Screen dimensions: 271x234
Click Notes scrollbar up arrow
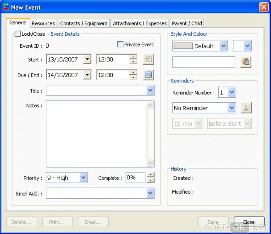[x=150, y=105]
